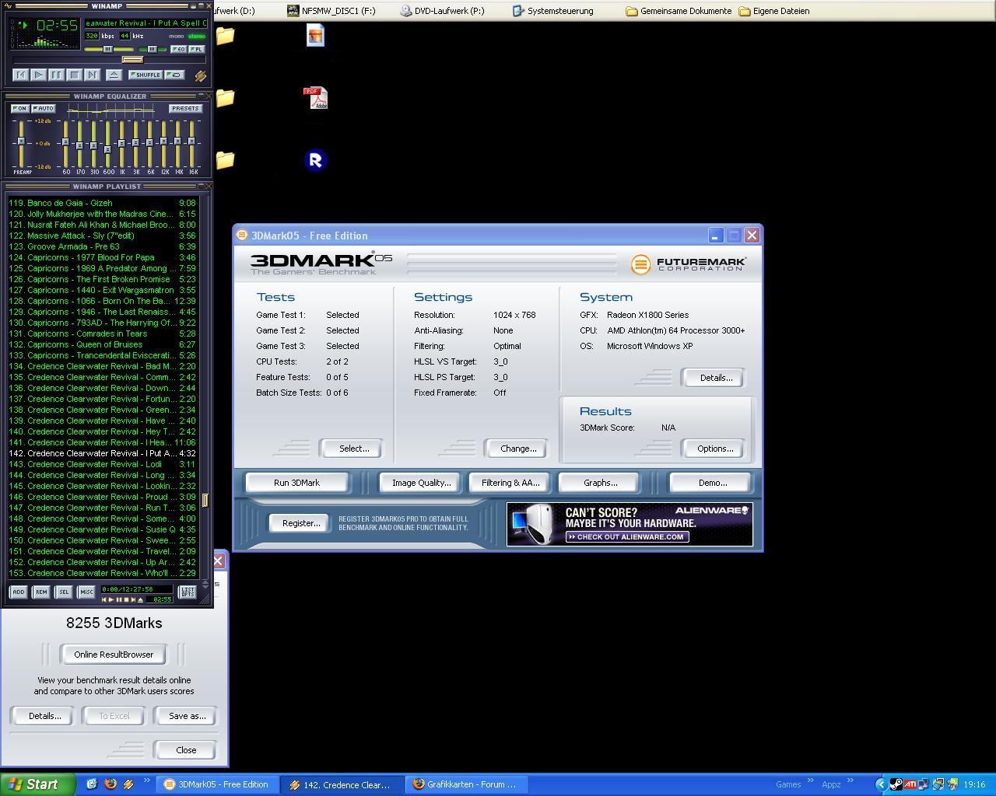Toggle equalizer AUTO button

tap(44, 108)
